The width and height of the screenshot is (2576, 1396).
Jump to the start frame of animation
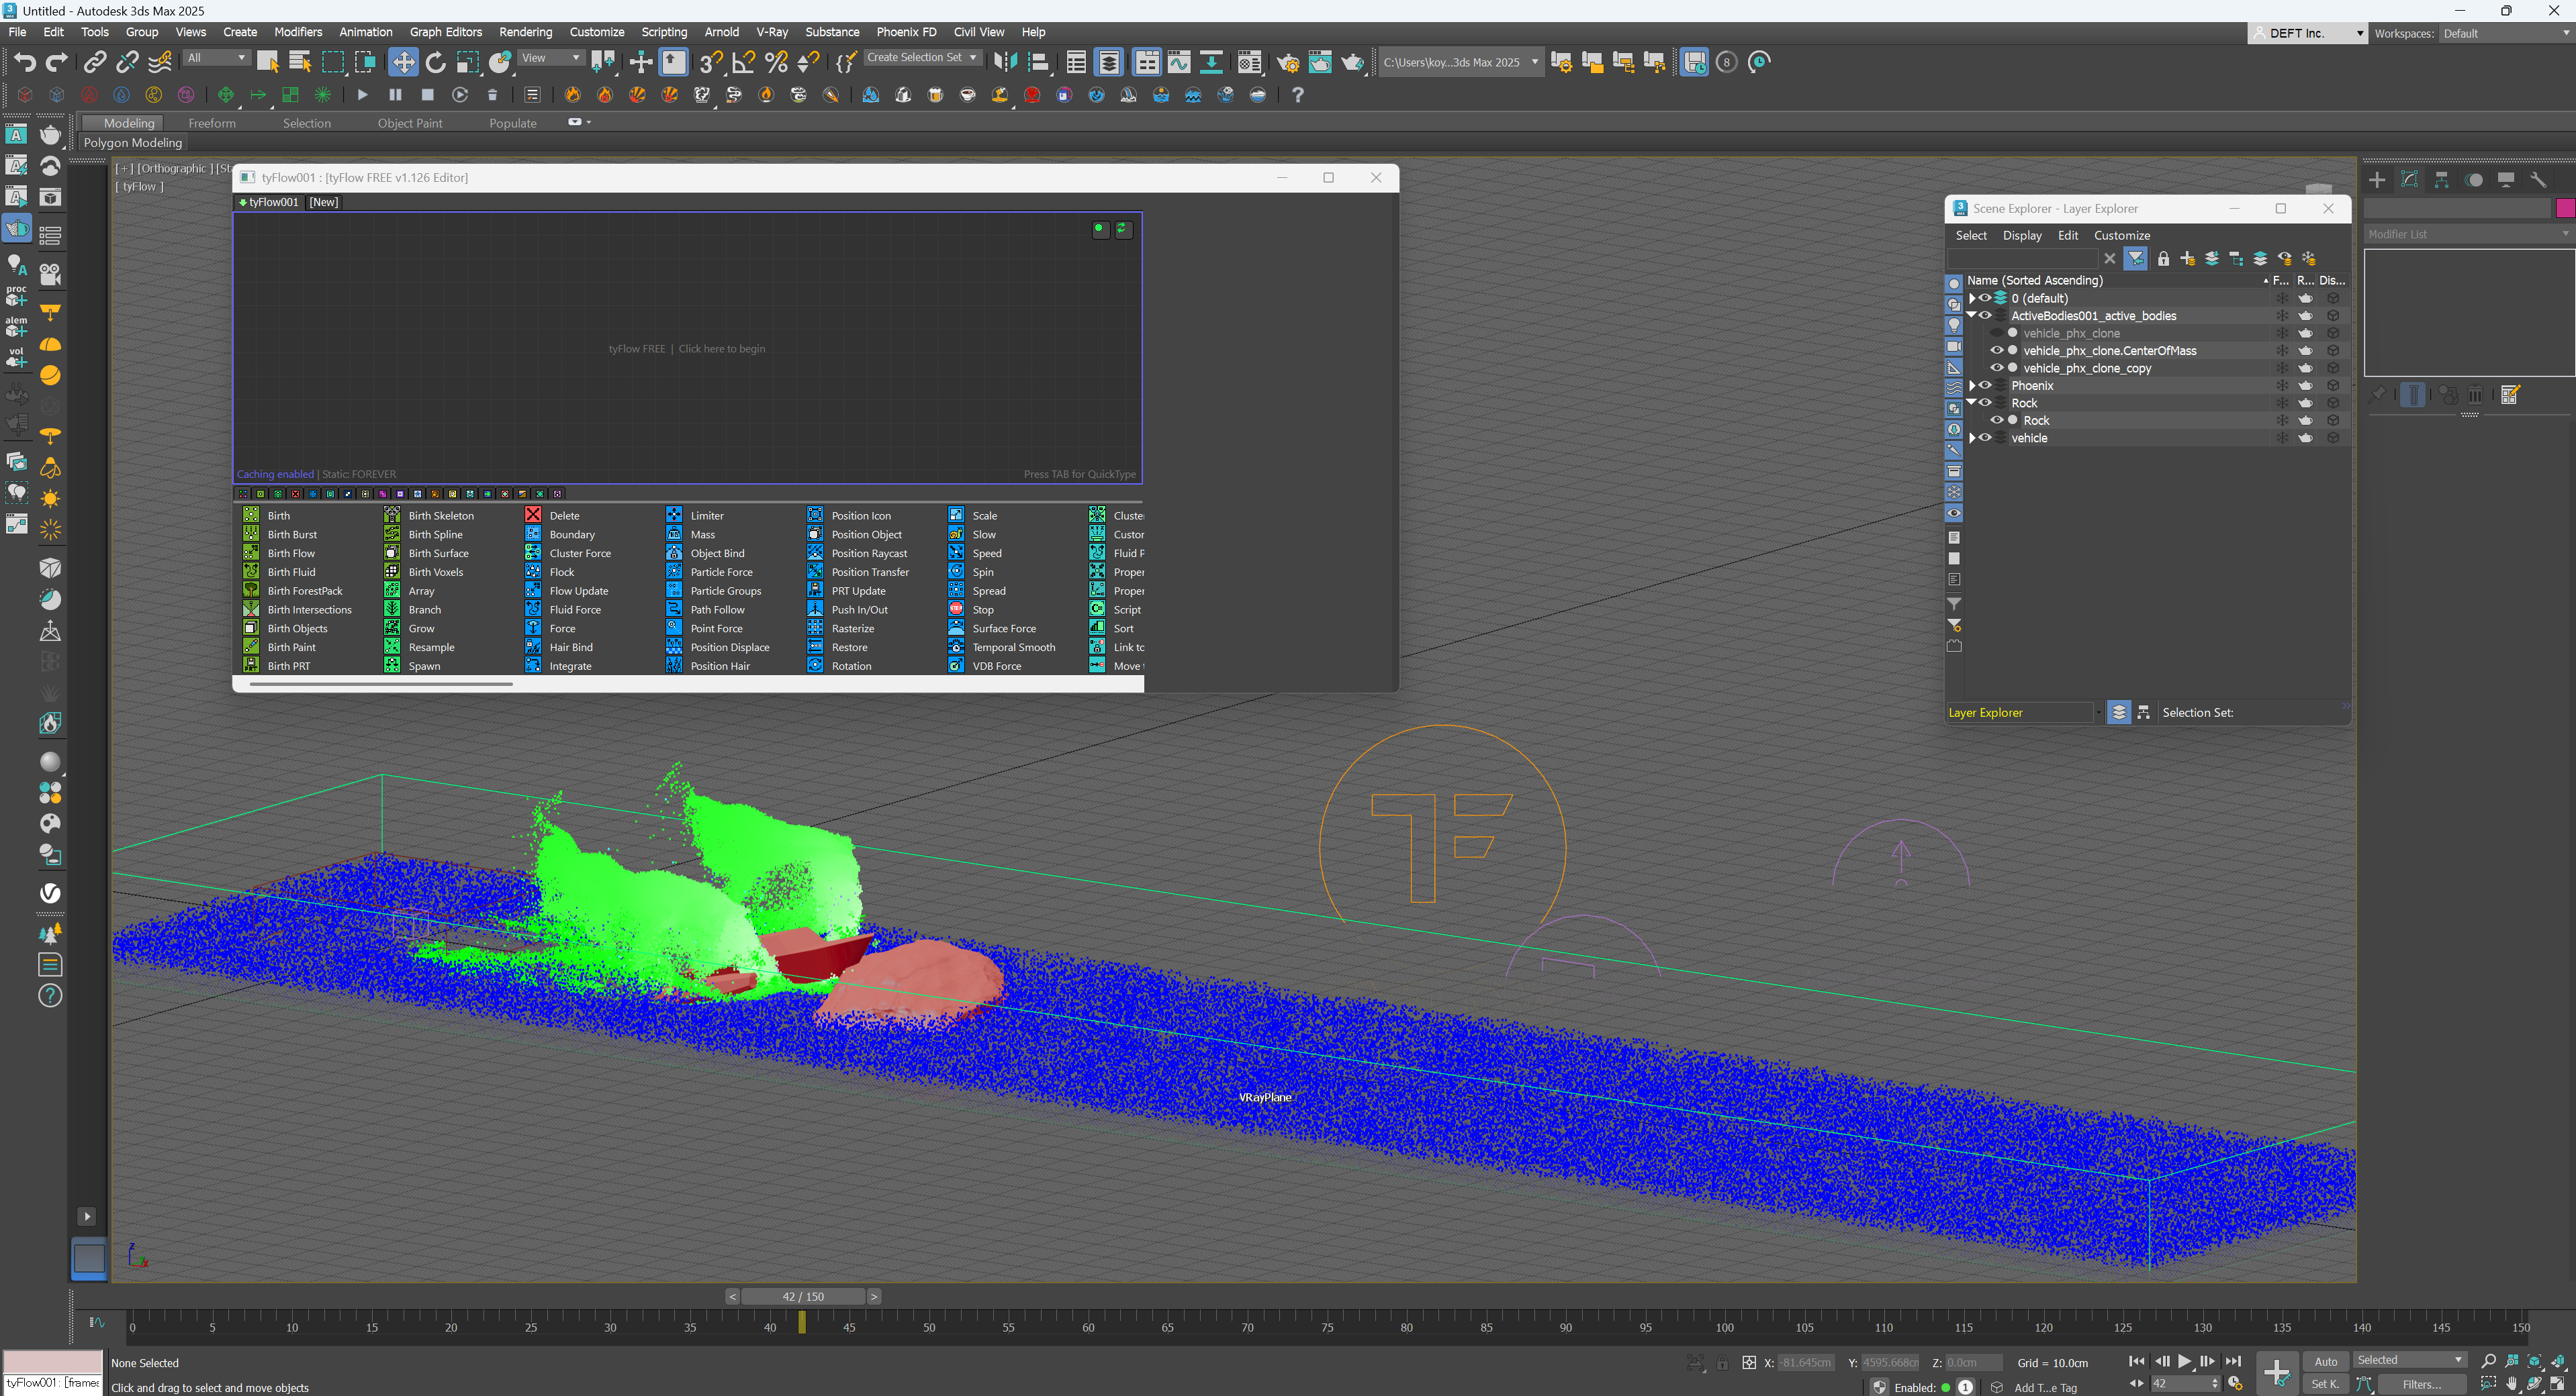coord(2136,1362)
